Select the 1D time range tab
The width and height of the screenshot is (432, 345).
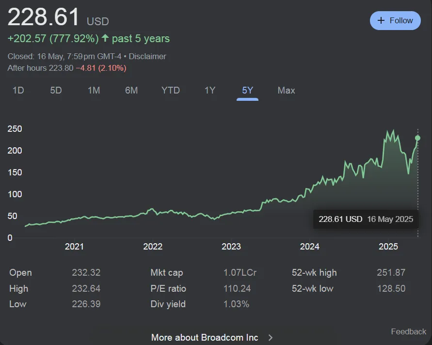click(x=18, y=90)
